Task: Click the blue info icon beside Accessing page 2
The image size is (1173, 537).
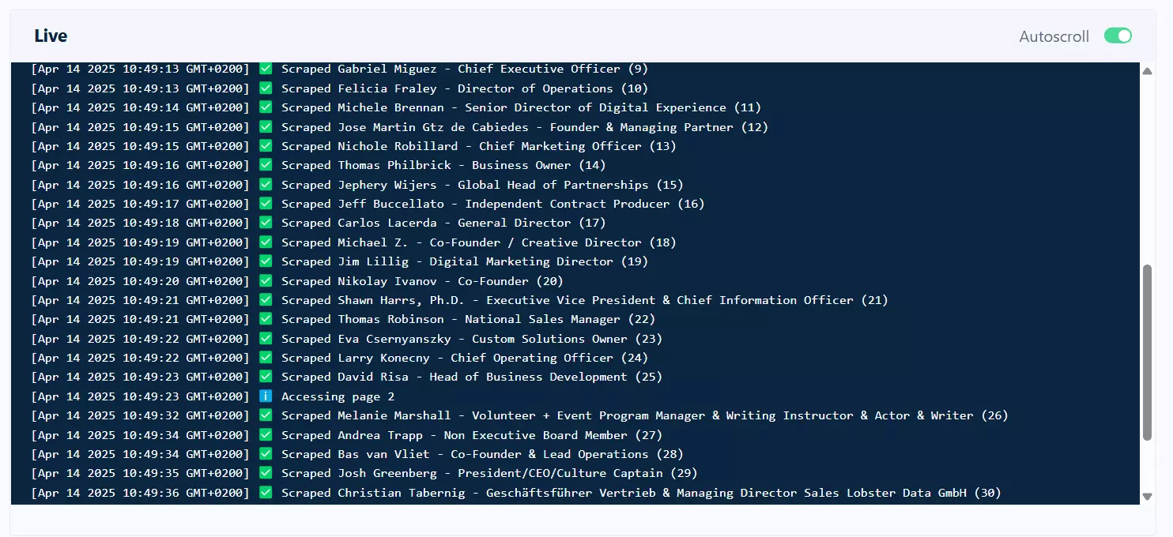Action: (x=266, y=396)
